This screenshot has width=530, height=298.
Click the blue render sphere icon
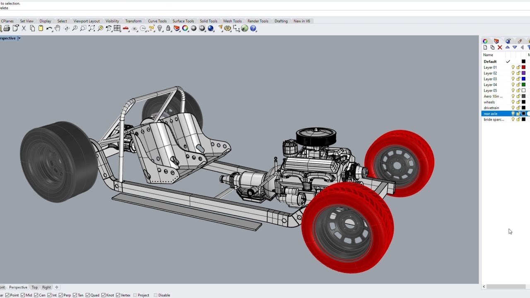[x=211, y=28]
